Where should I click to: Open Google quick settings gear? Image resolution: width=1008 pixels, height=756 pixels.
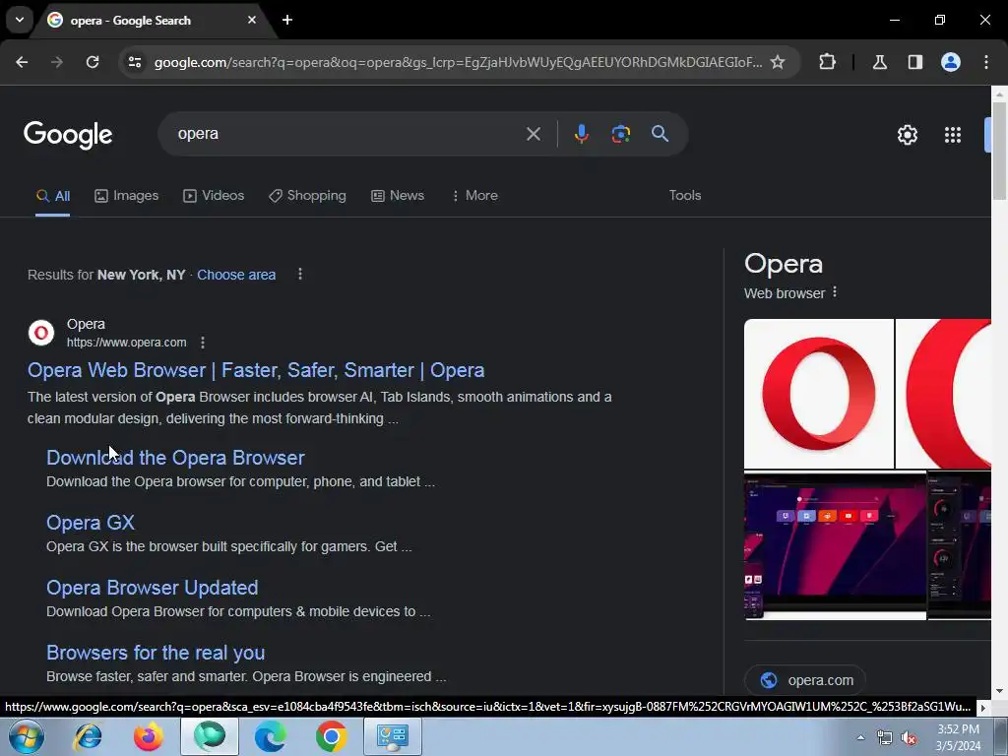point(907,135)
